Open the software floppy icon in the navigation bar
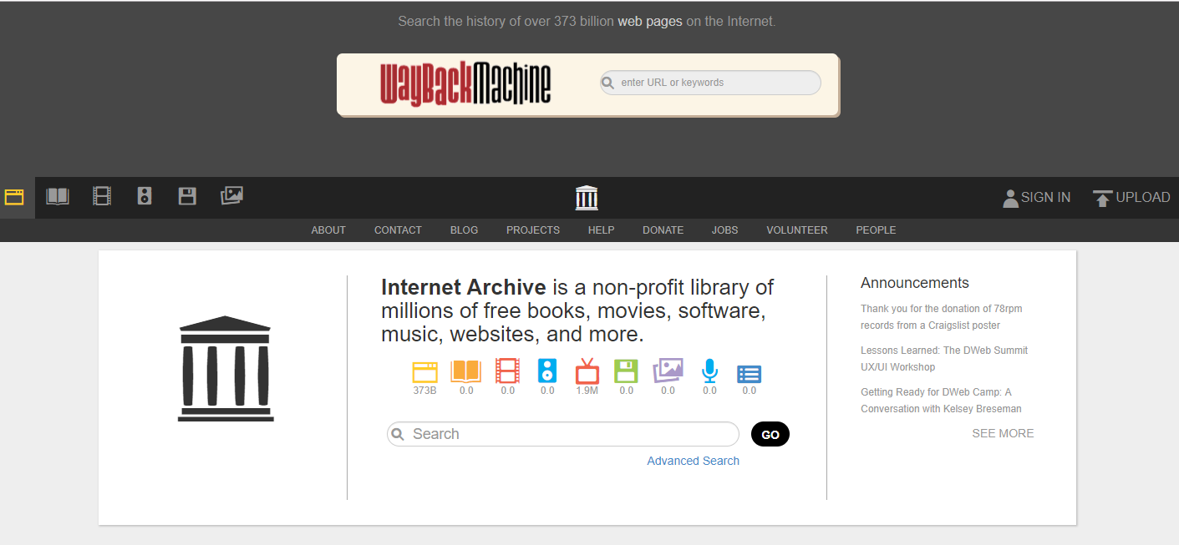The height and width of the screenshot is (545, 1179). [187, 197]
